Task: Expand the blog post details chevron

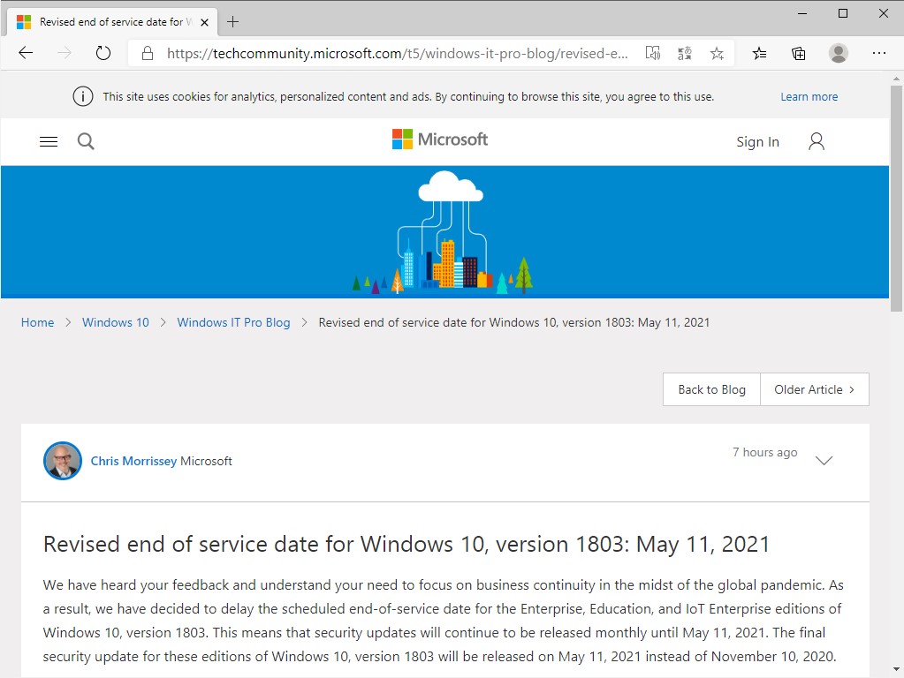Action: coord(824,460)
